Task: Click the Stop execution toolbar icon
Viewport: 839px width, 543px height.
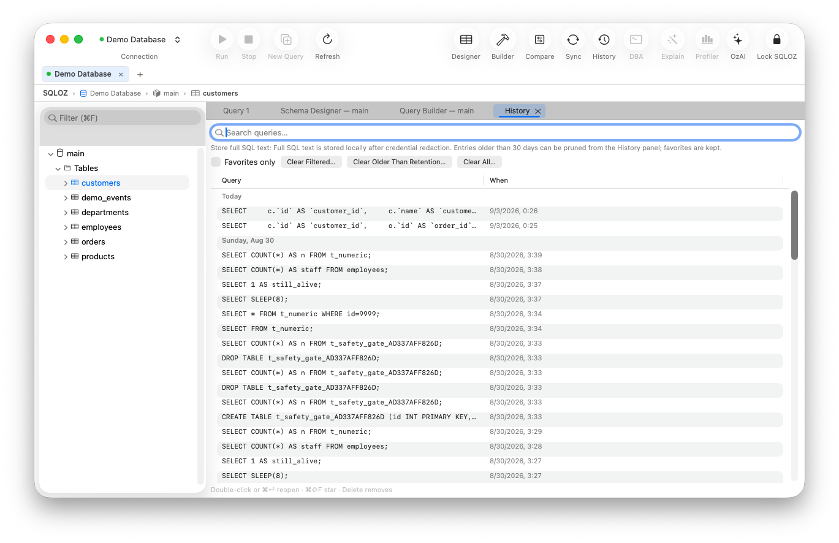Action: click(x=249, y=40)
